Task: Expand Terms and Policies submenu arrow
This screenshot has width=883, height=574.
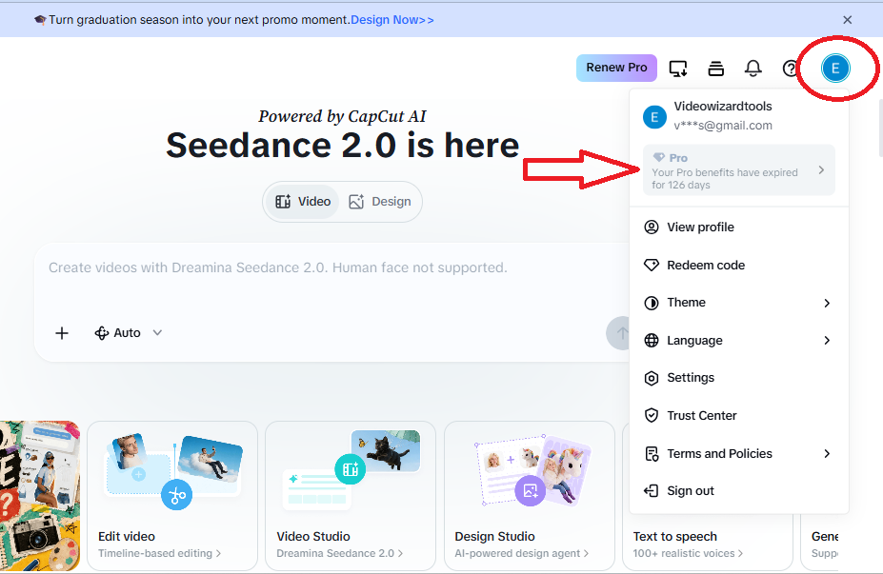Action: click(x=827, y=453)
